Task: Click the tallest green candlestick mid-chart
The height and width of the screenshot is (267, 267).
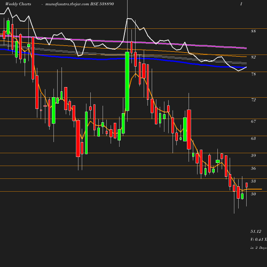Action: (127, 81)
